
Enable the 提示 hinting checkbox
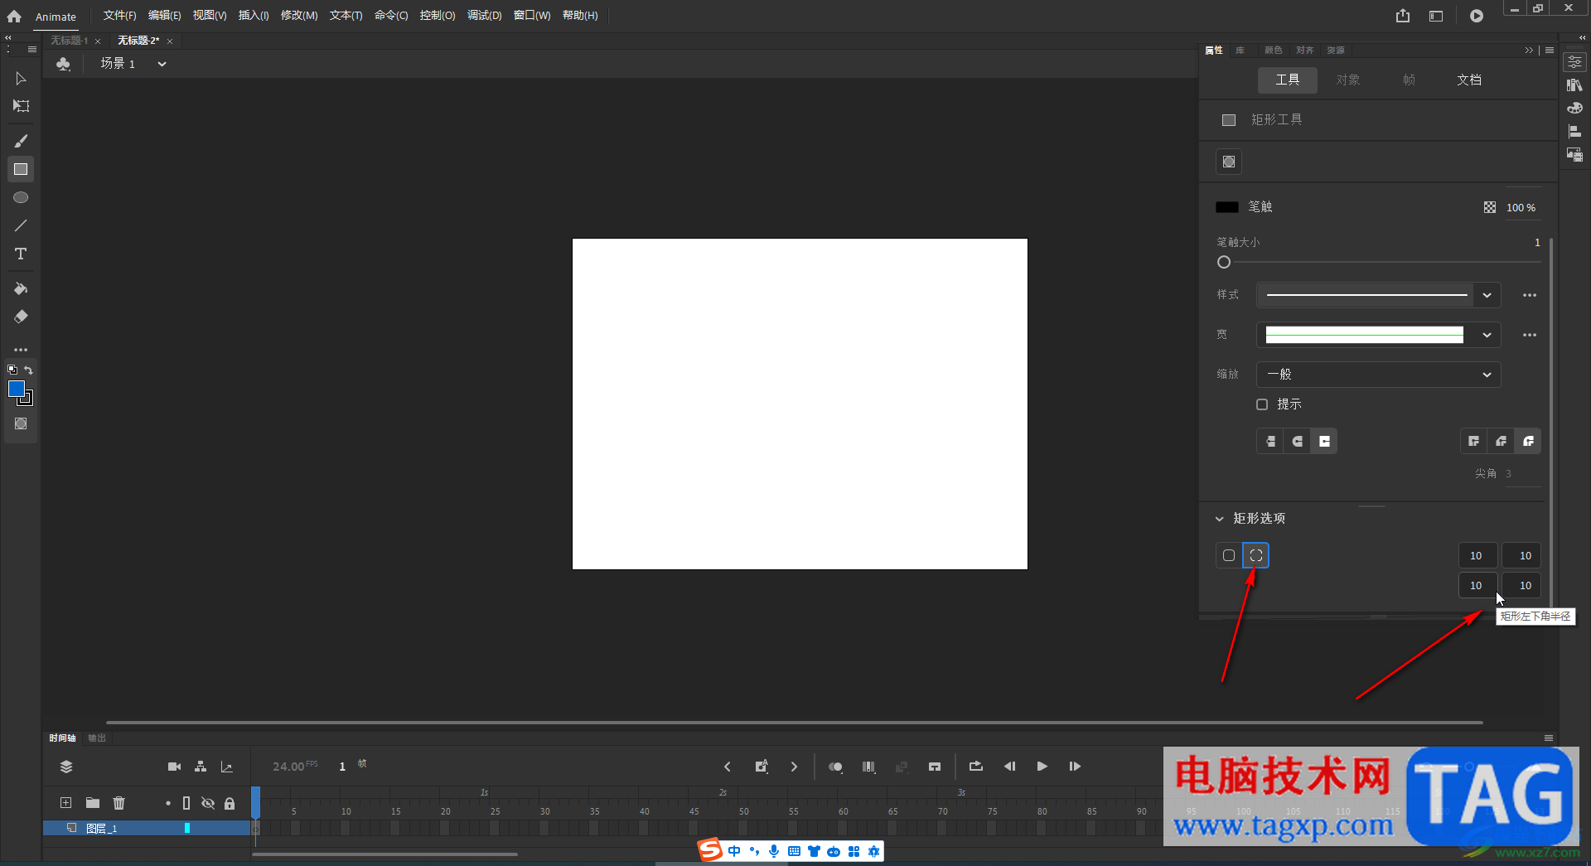pyautogui.click(x=1262, y=404)
